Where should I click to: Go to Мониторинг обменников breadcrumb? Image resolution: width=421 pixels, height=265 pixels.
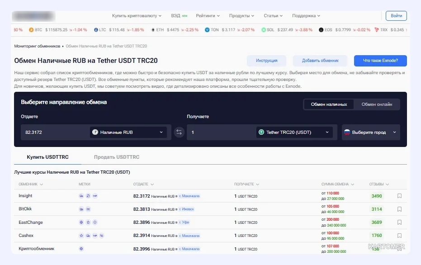point(37,46)
